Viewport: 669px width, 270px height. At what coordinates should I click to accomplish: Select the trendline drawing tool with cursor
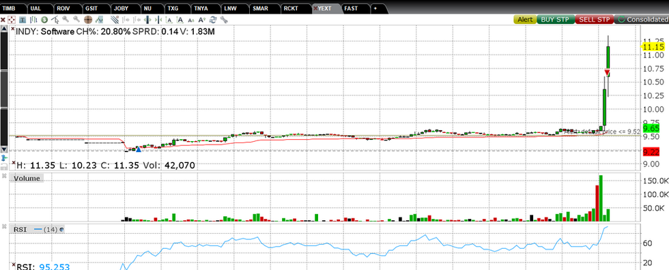[x=55, y=20]
